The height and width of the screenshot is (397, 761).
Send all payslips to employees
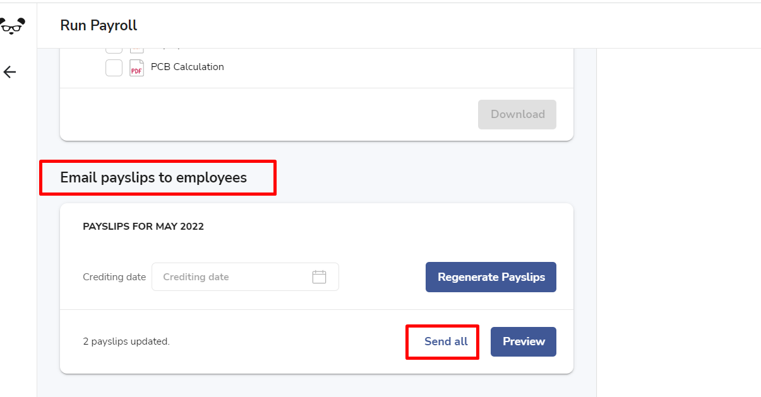coord(446,341)
